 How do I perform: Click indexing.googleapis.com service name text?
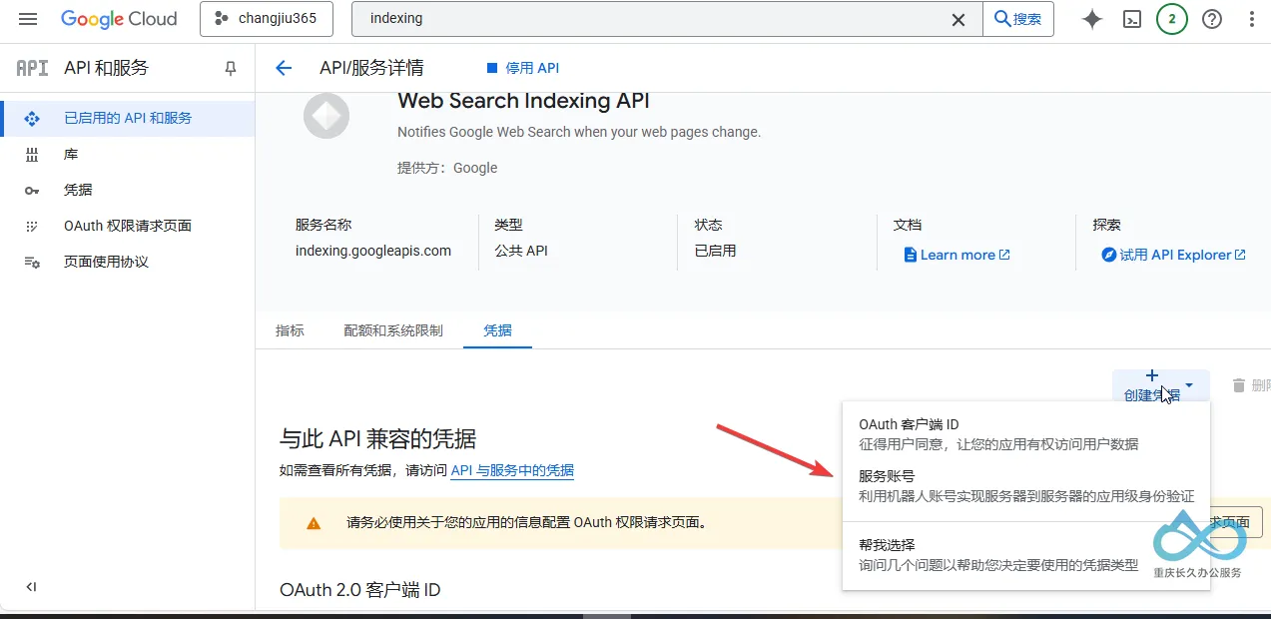tap(373, 251)
